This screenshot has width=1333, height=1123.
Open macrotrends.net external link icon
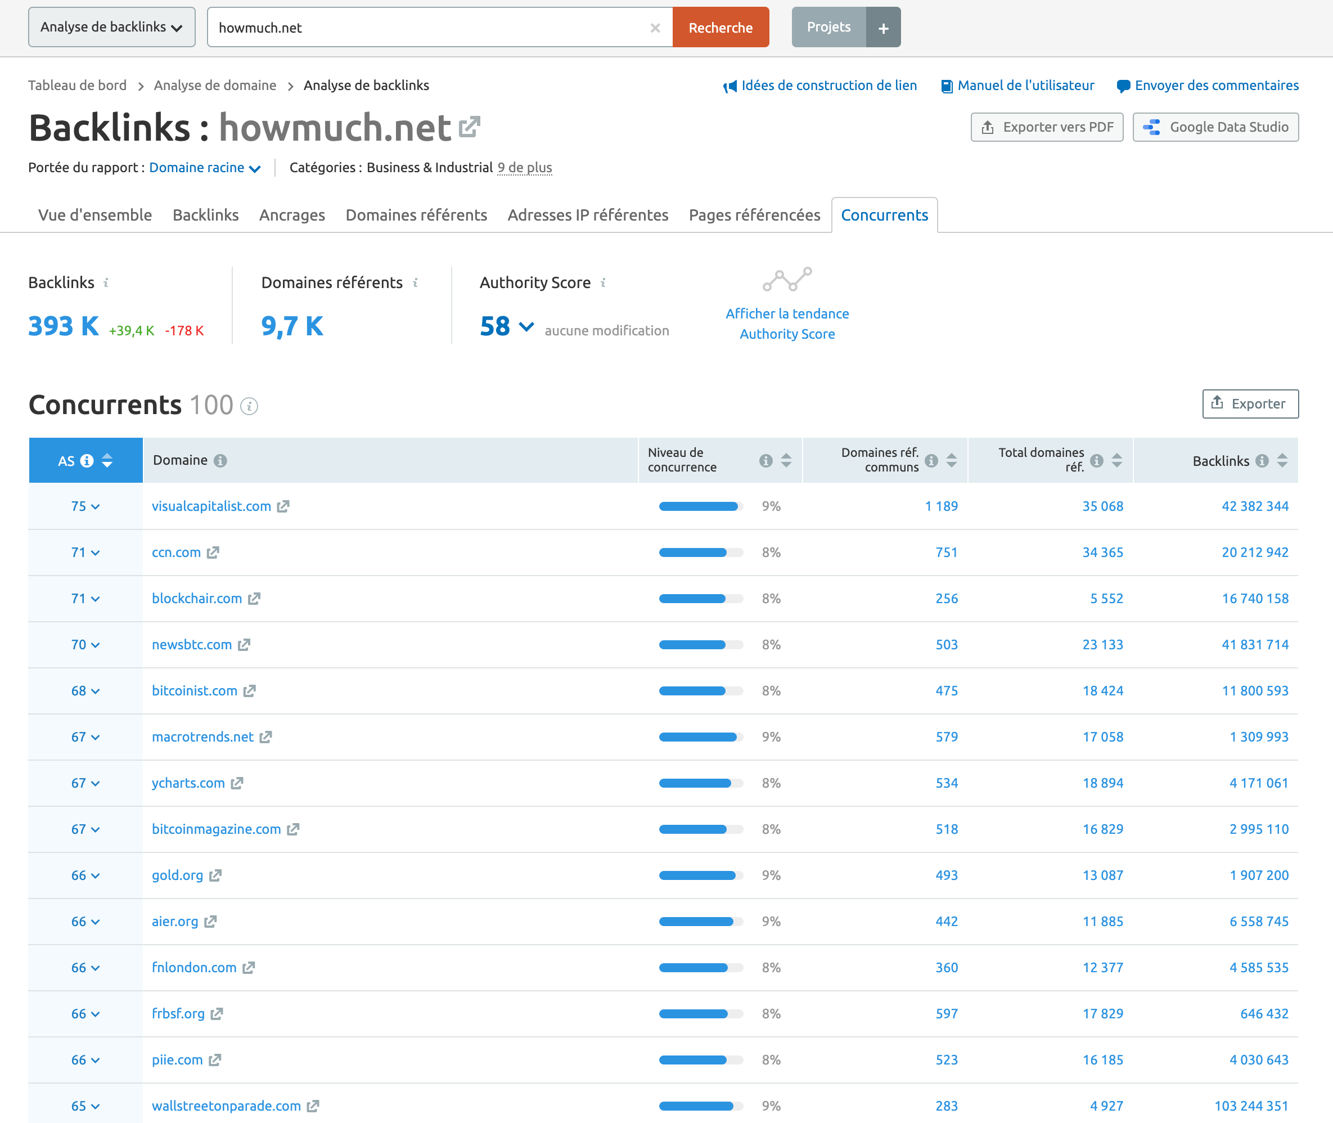tap(266, 737)
